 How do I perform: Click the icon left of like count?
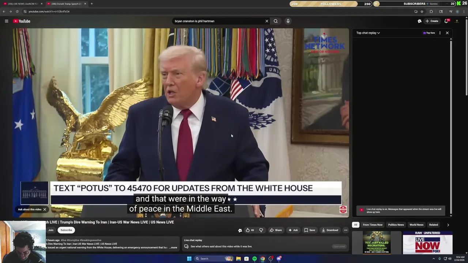pyautogui.click(x=240, y=230)
